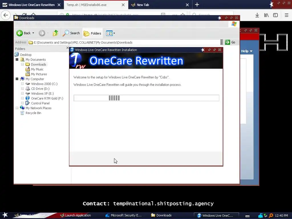The height and width of the screenshot is (219, 292).
Task: Click the My Music folder icon
Action: pyautogui.click(x=28, y=69)
